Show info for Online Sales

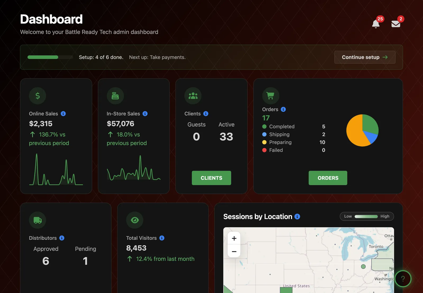[63, 114]
